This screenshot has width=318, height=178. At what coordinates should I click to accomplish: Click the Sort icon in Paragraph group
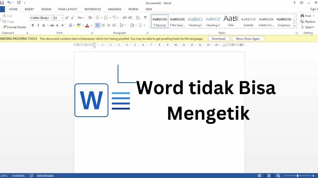point(138,17)
